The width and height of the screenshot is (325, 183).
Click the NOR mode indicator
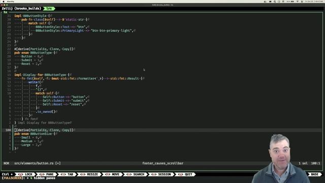click(7, 163)
